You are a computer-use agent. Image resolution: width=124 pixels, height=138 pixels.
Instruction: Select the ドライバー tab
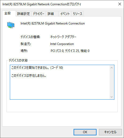pos(38,14)
